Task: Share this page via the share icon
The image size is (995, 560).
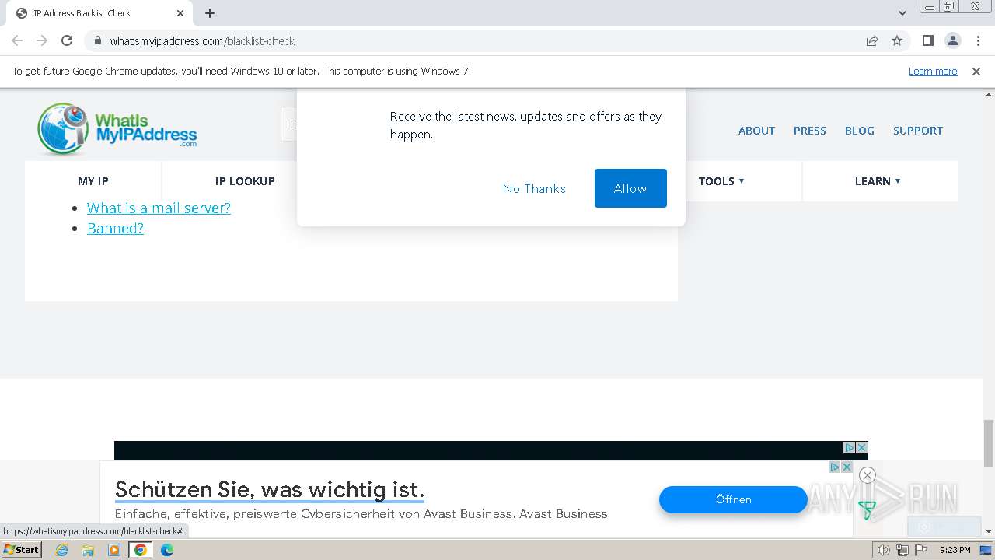Action: point(872,41)
